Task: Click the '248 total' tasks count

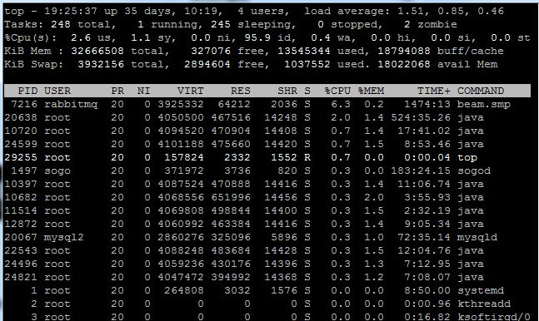Action: pos(81,24)
